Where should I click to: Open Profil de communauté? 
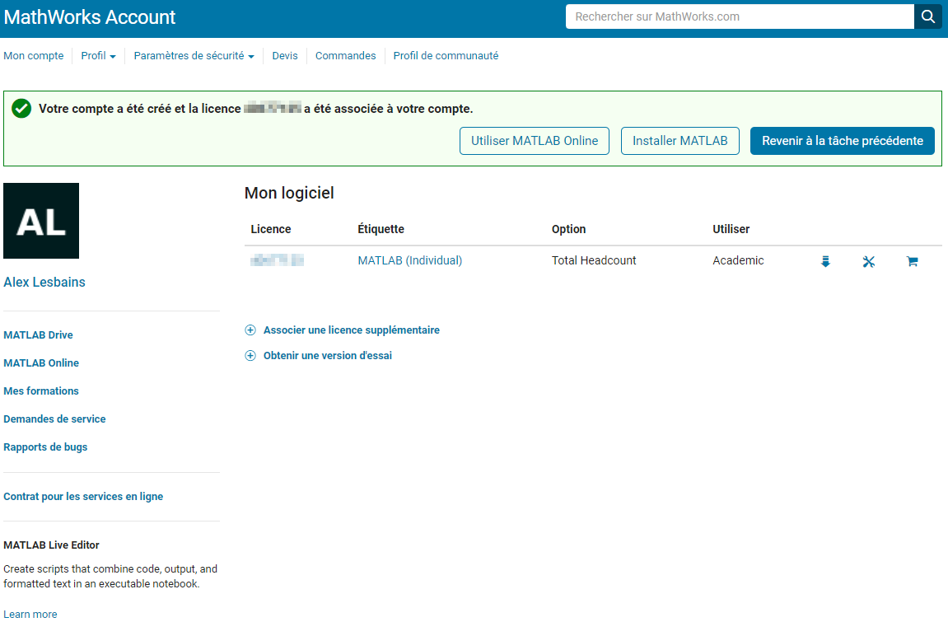(446, 56)
